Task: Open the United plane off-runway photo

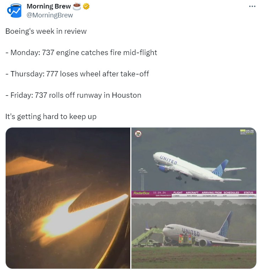Action: (194, 233)
